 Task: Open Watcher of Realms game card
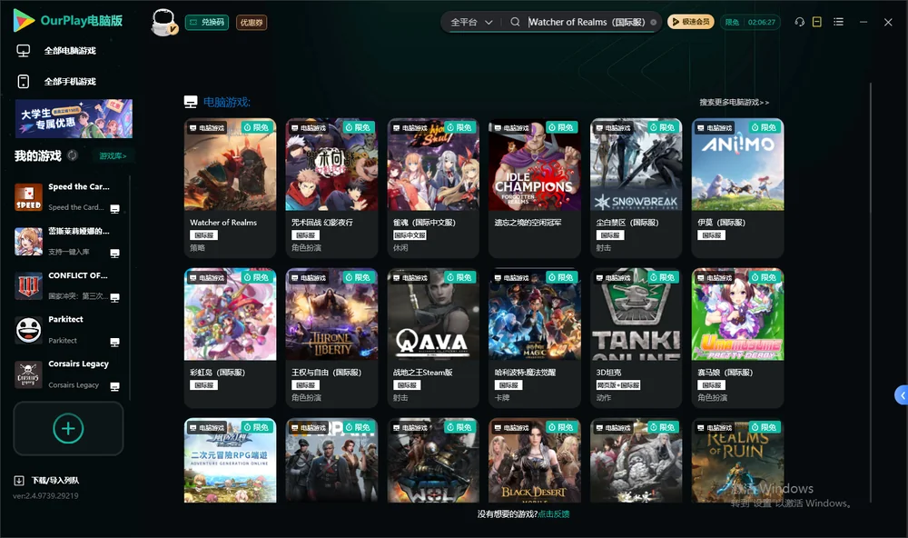pyautogui.click(x=230, y=188)
